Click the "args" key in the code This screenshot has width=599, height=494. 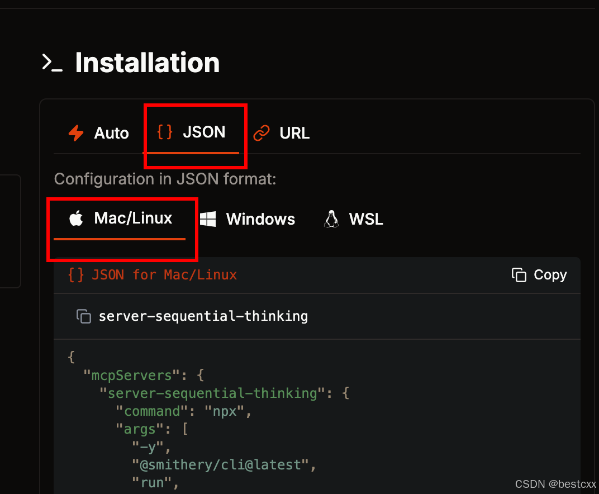click(x=140, y=429)
